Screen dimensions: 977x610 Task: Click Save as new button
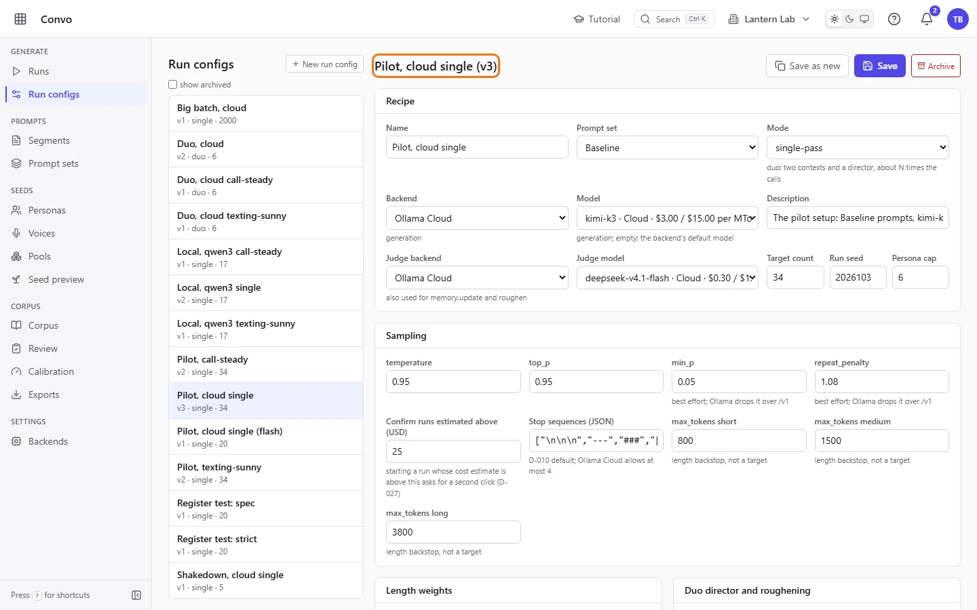pyautogui.click(x=807, y=66)
